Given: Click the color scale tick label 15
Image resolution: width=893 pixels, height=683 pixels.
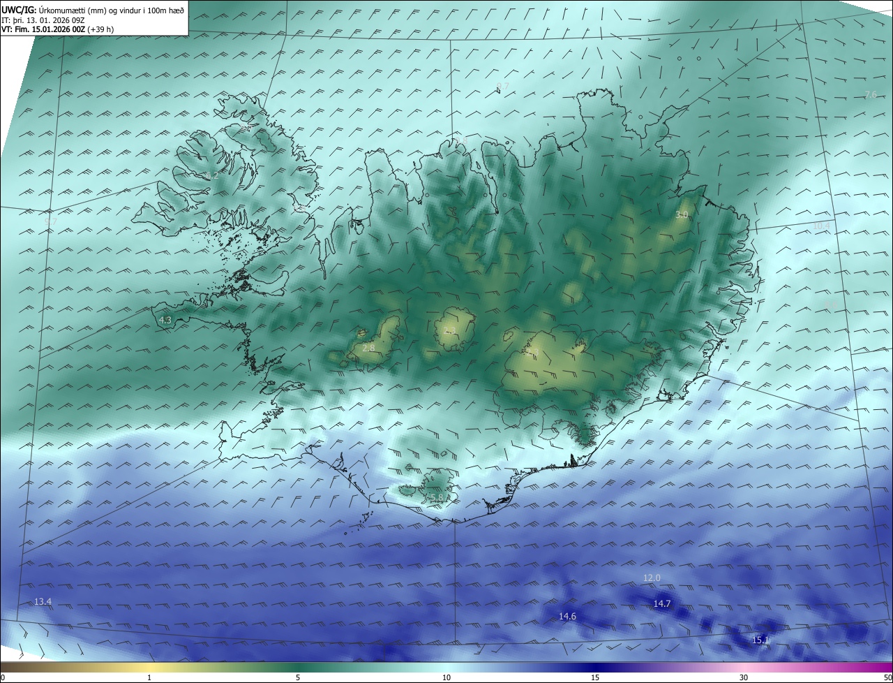Looking at the screenshot, I should (x=595, y=677).
